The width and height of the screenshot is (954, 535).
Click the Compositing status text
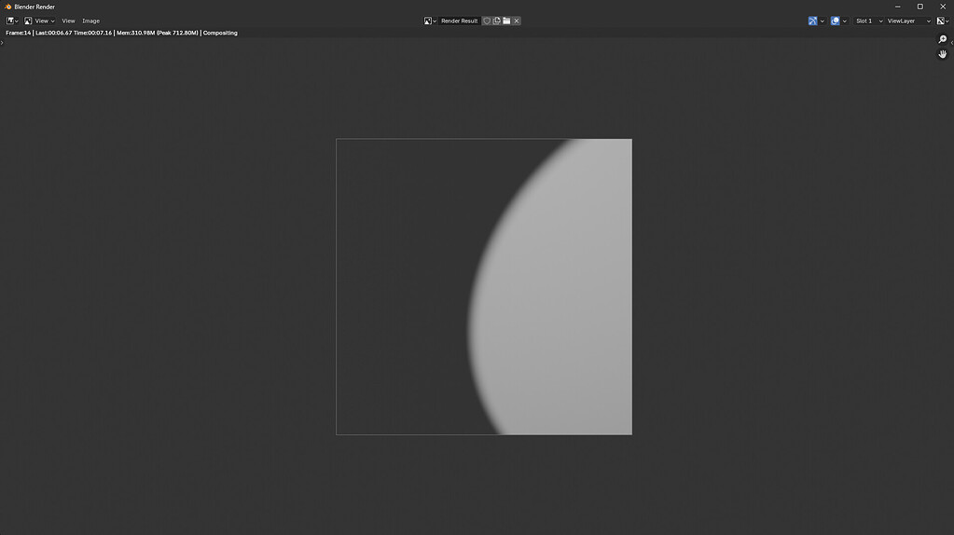(220, 33)
